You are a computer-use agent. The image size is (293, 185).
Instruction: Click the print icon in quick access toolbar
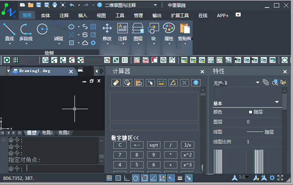point(54,5)
